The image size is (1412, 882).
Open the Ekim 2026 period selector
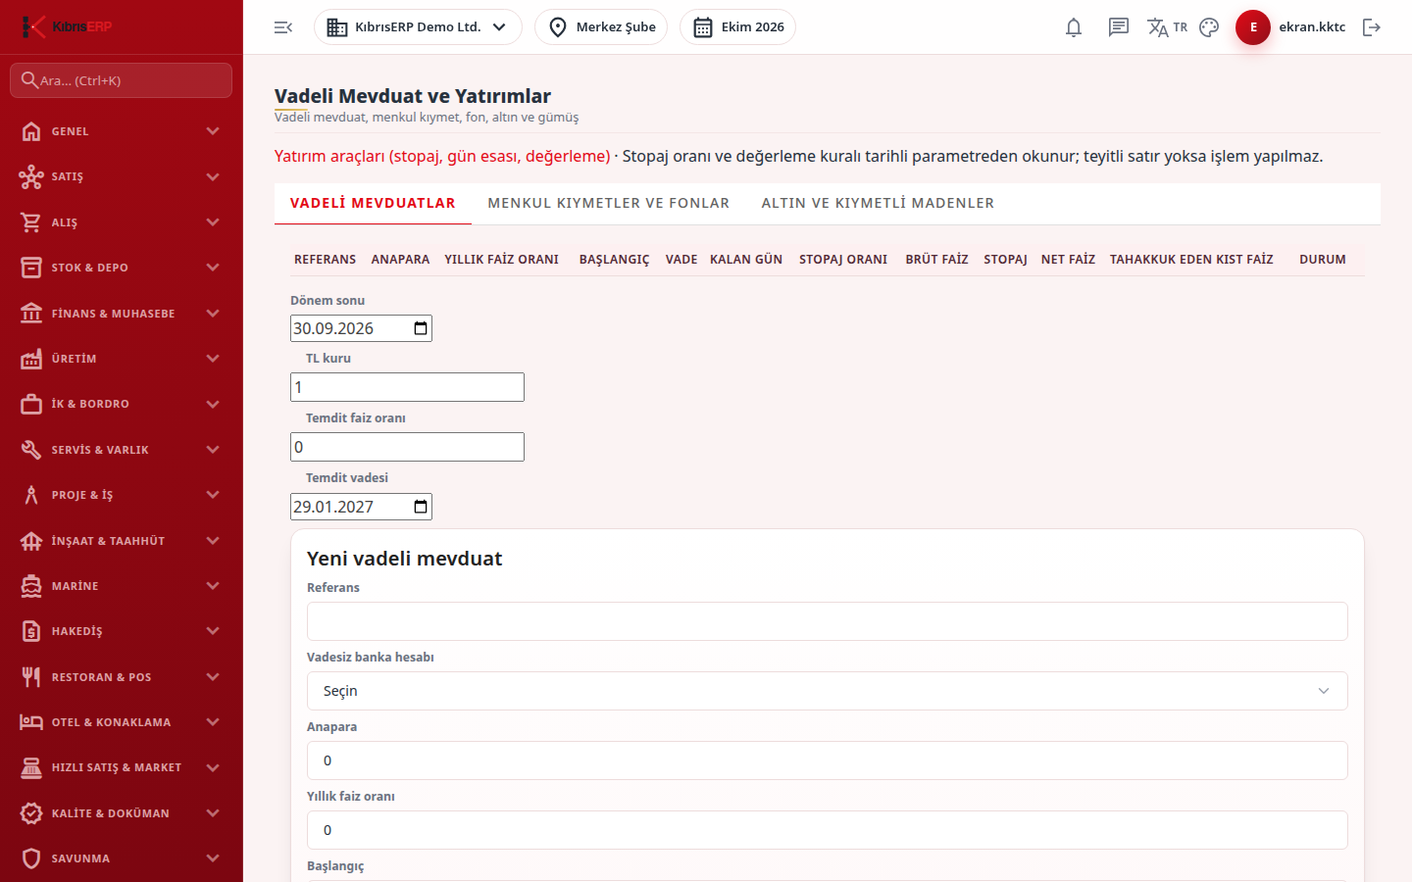point(737,27)
